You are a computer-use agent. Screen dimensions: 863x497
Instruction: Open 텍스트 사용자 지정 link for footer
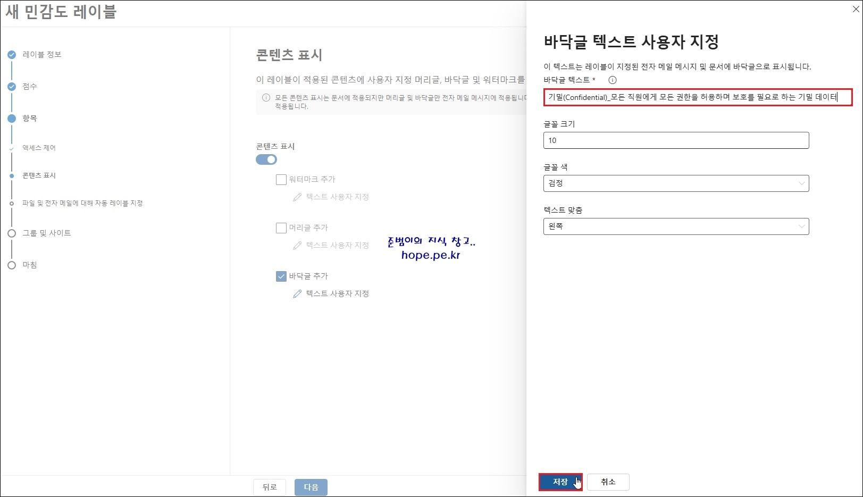click(338, 294)
